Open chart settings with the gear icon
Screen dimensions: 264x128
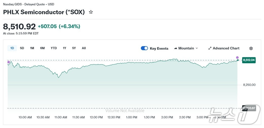251,48
